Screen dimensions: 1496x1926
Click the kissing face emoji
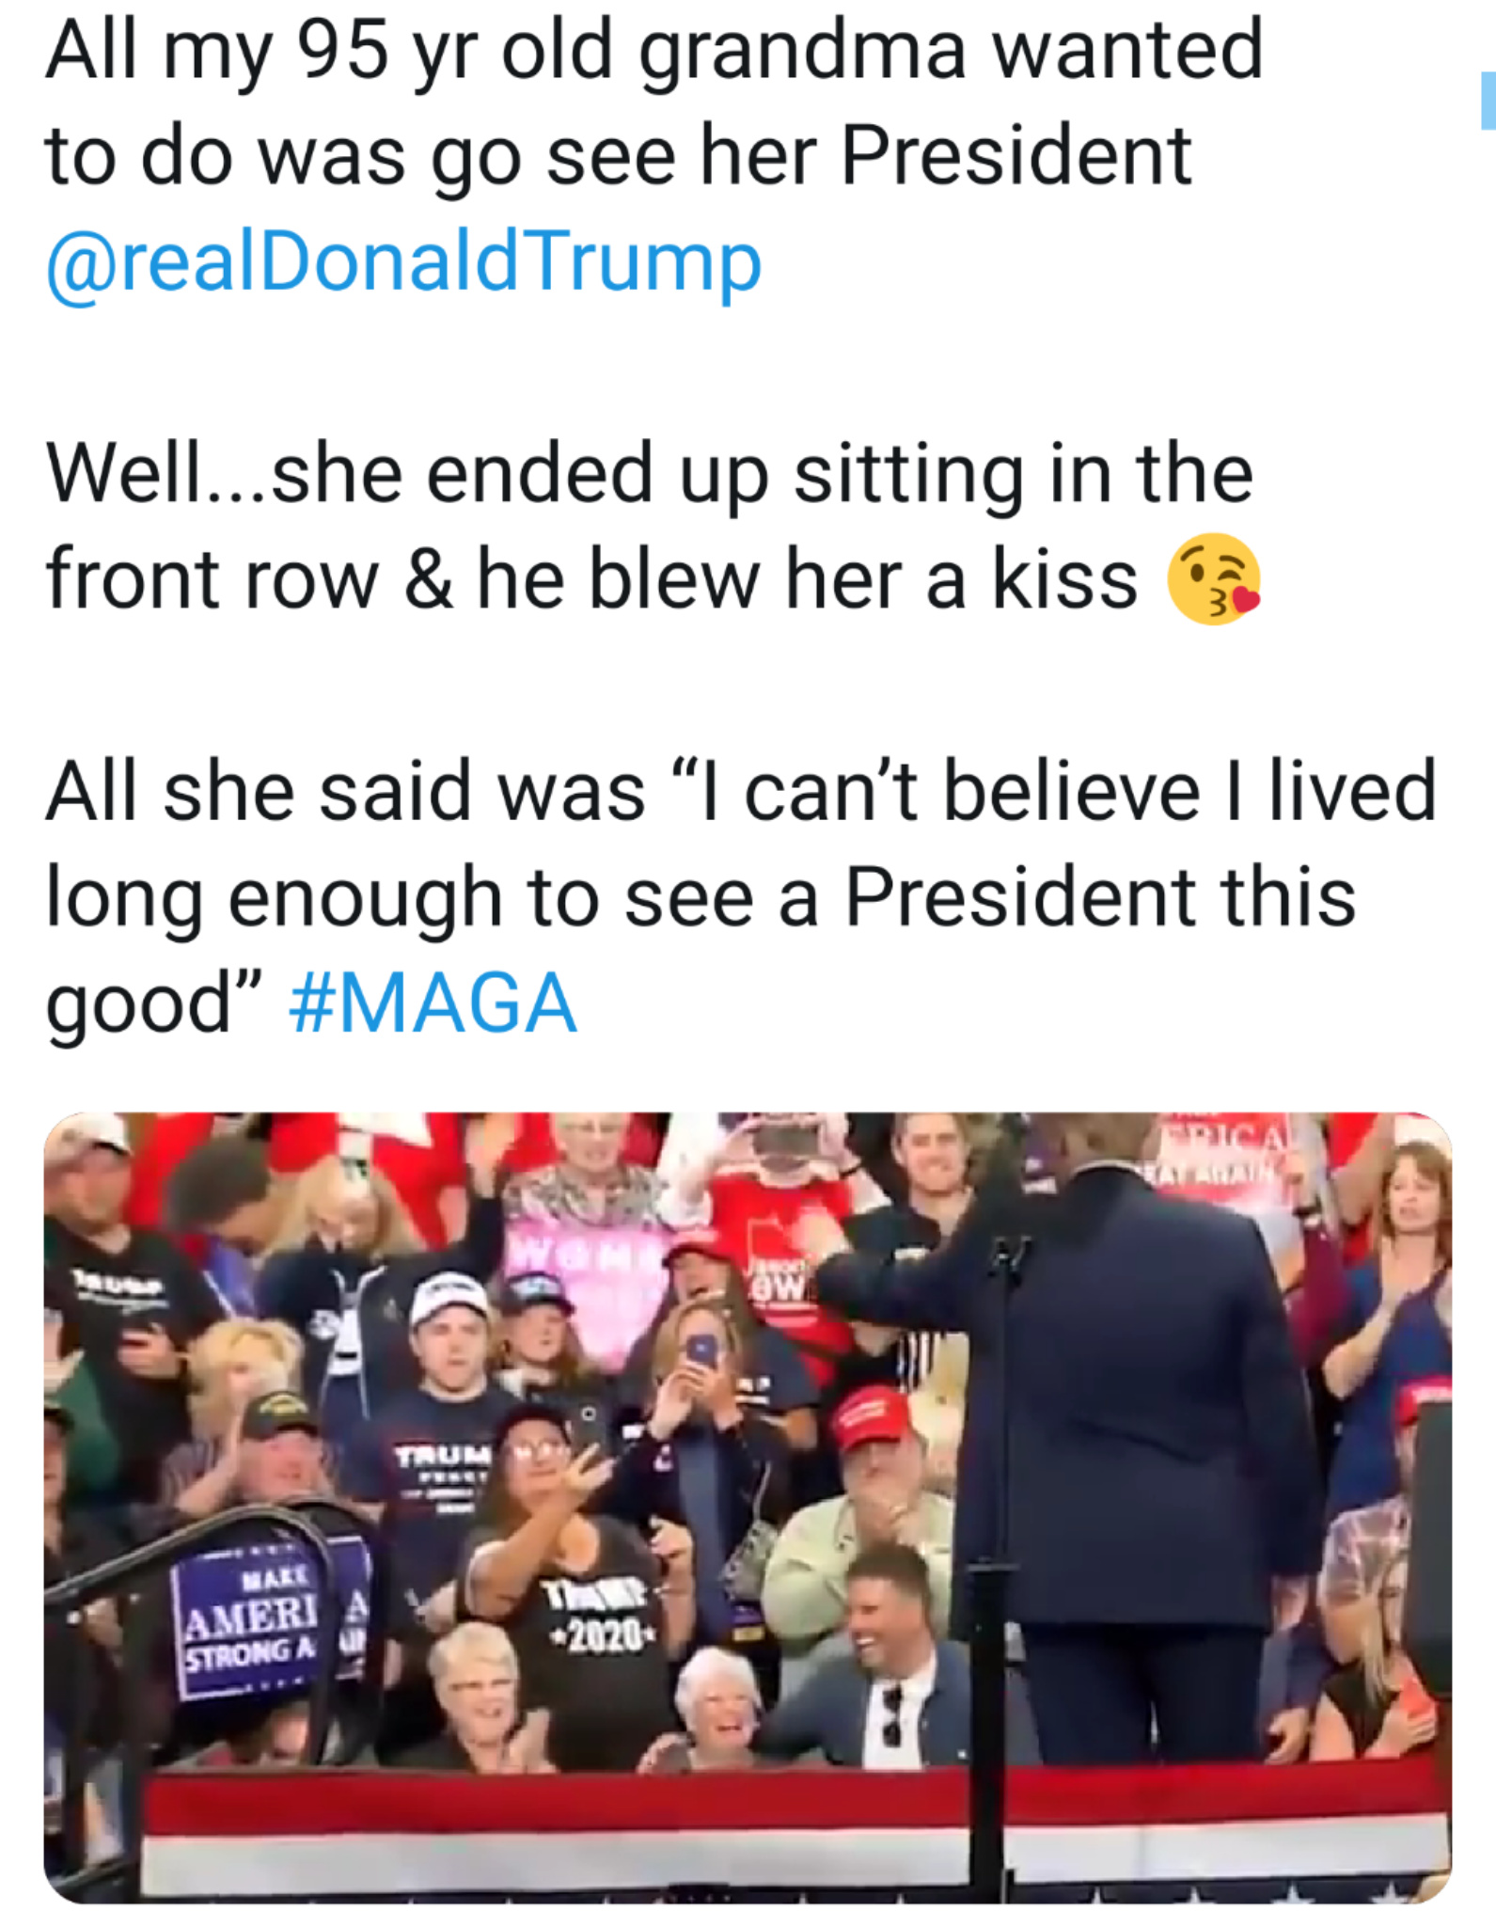tap(1212, 580)
